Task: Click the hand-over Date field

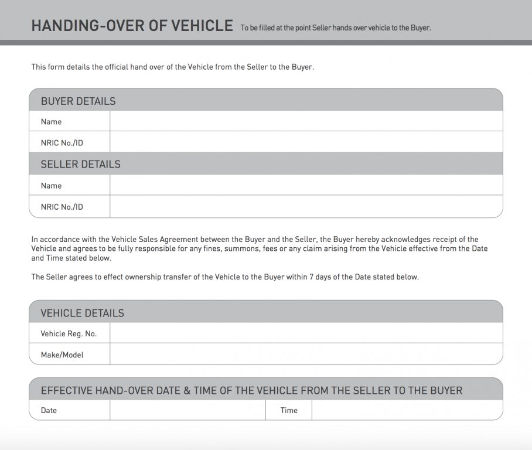Action: pyautogui.click(x=187, y=410)
